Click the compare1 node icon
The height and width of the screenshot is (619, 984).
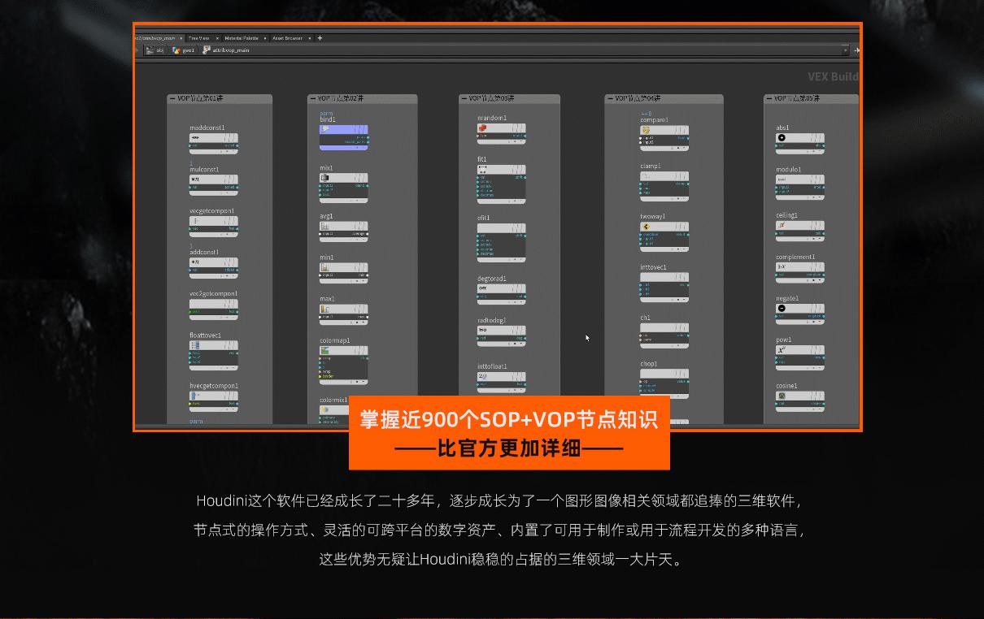(x=646, y=130)
